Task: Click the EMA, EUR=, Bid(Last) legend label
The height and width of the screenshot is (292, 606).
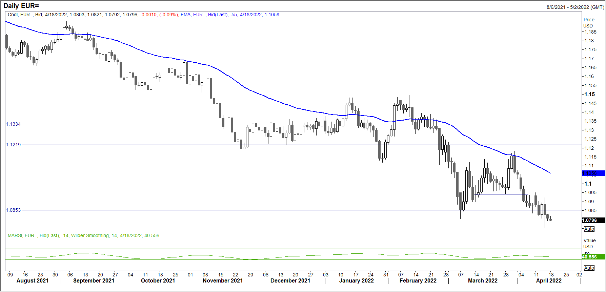Action: click(204, 15)
